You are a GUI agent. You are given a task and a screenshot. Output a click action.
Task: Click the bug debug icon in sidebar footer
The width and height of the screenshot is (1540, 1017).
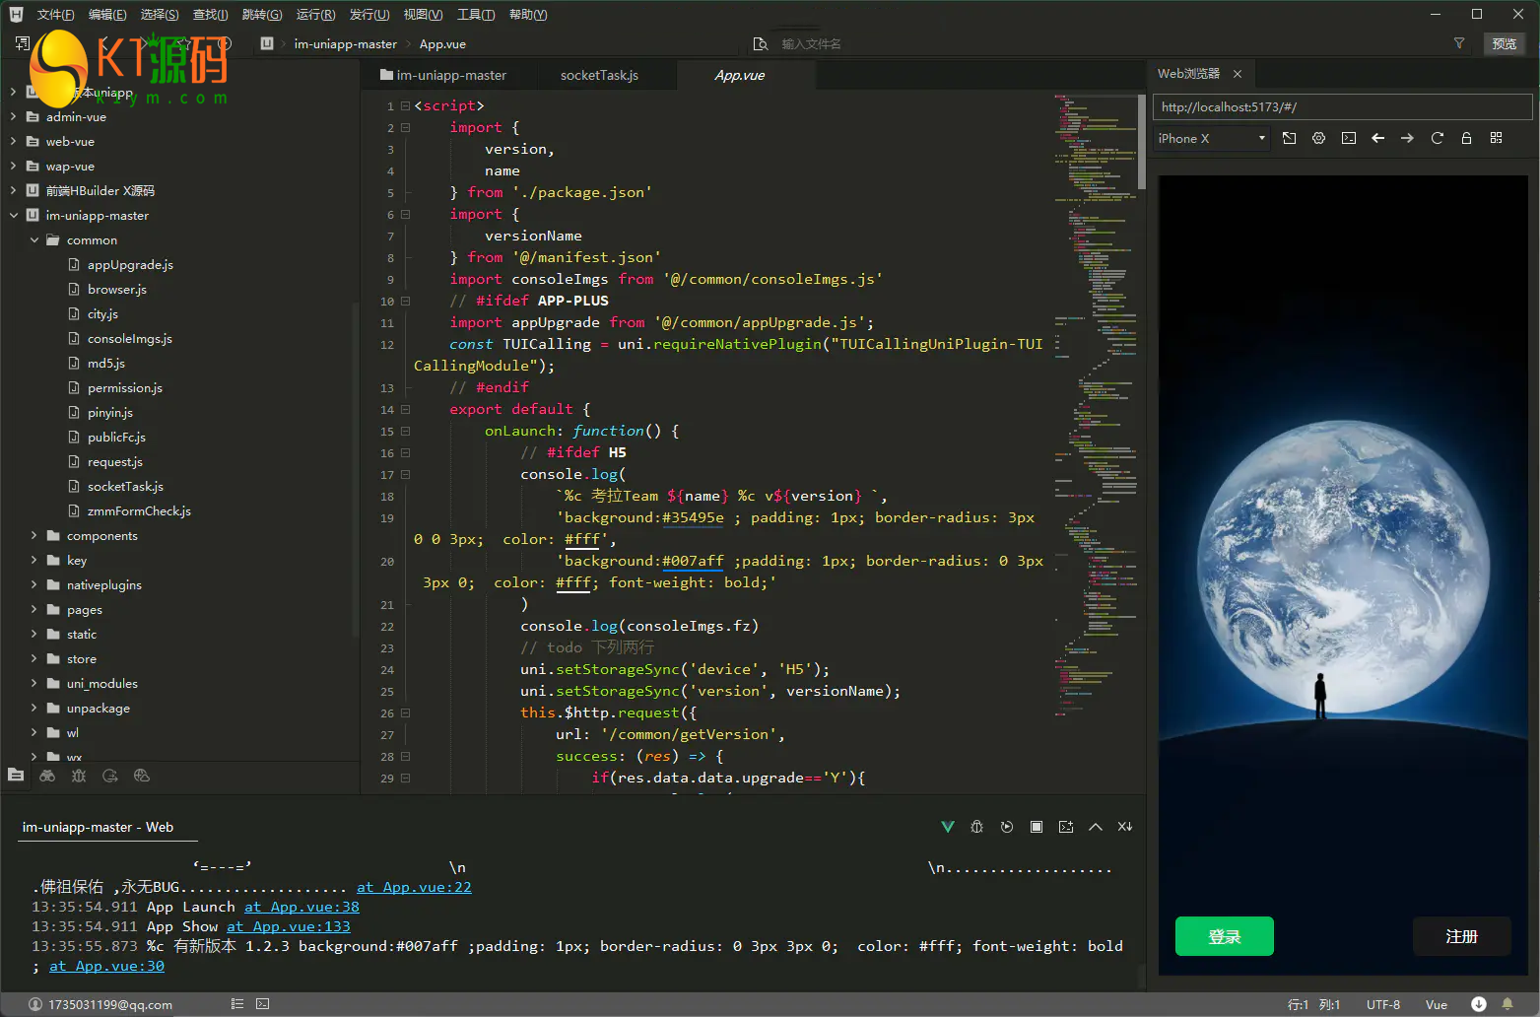79,777
